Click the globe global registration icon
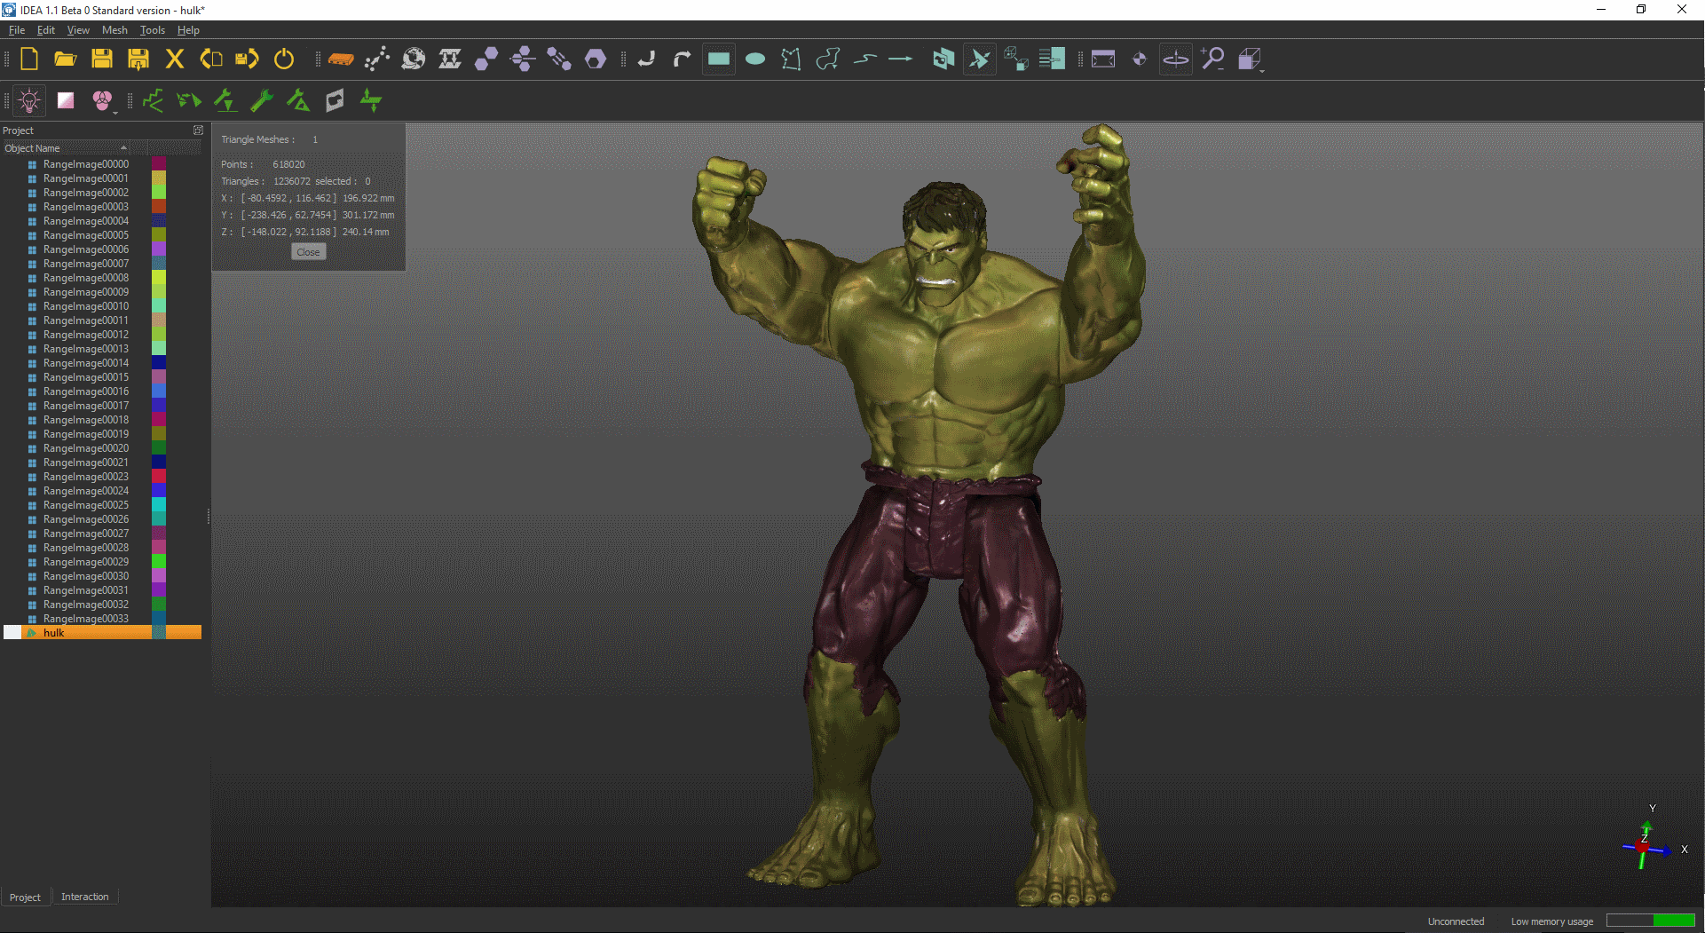Image resolution: width=1705 pixels, height=933 pixels. point(414,59)
